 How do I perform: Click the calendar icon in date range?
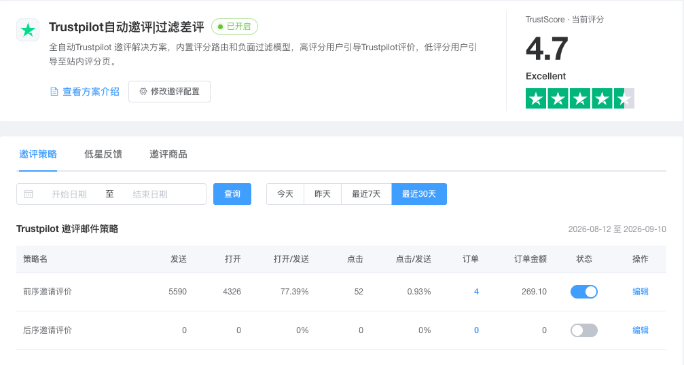(29, 194)
